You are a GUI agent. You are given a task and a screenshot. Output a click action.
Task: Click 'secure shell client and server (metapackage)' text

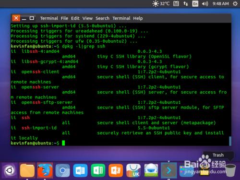click(156, 123)
